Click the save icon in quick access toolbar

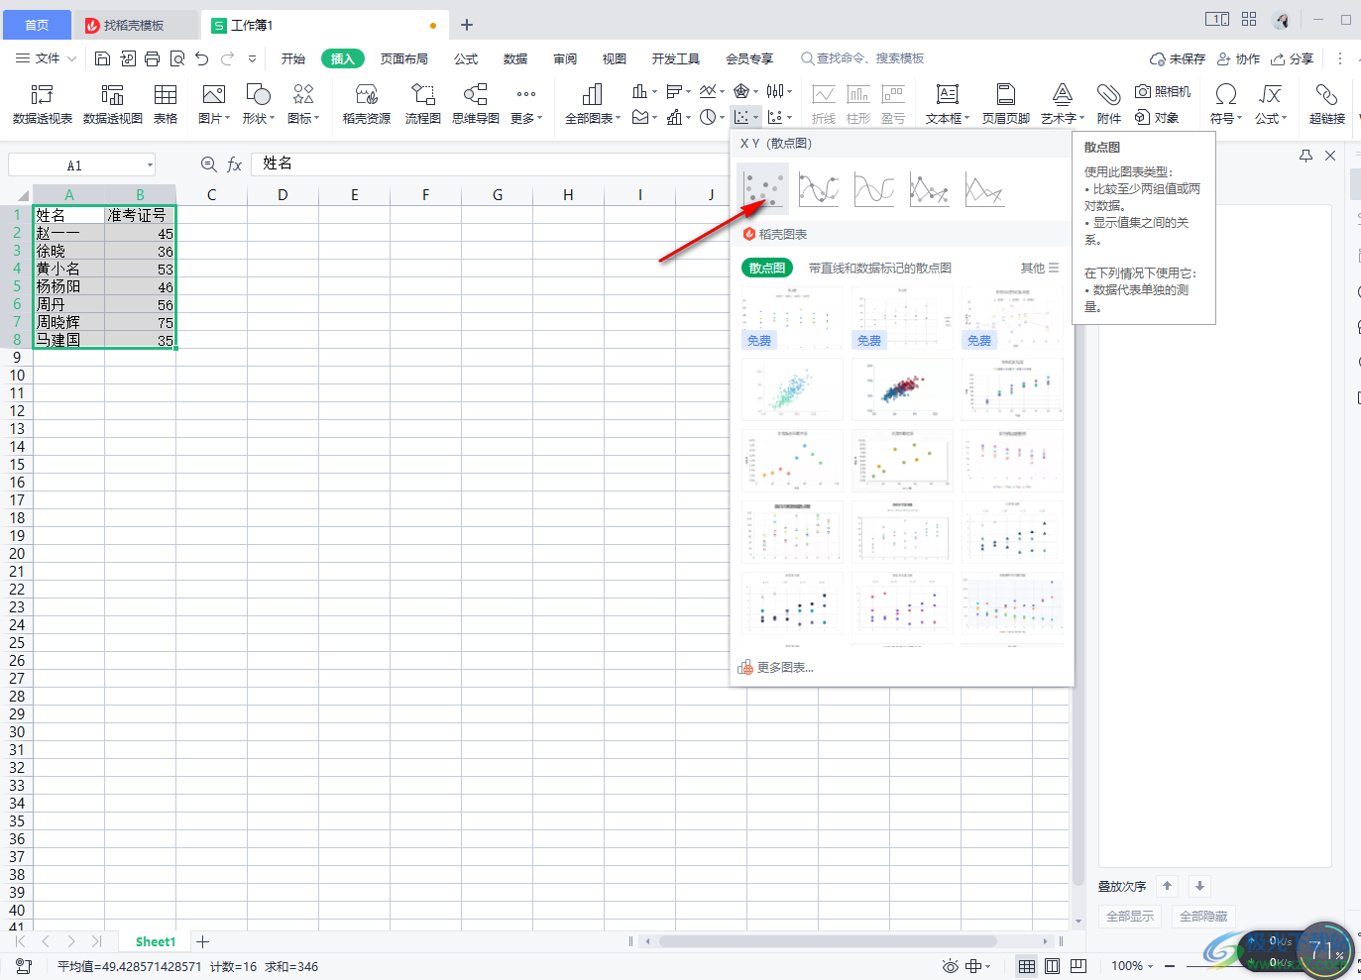[x=102, y=58]
